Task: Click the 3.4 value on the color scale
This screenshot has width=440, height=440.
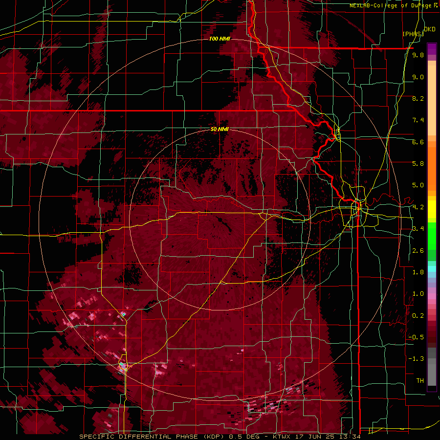Action: (418, 229)
